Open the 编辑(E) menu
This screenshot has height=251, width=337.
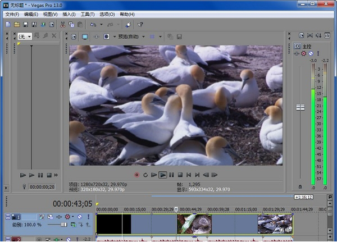(x=31, y=15)
